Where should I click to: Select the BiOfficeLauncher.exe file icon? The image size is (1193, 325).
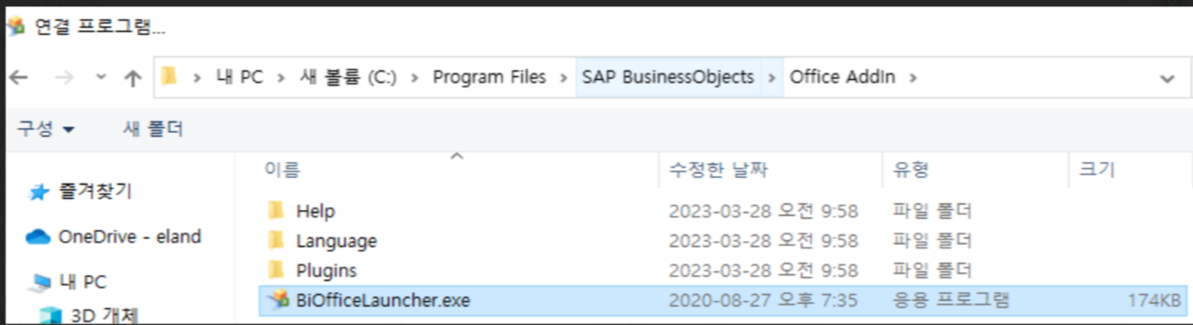(280, 299)
